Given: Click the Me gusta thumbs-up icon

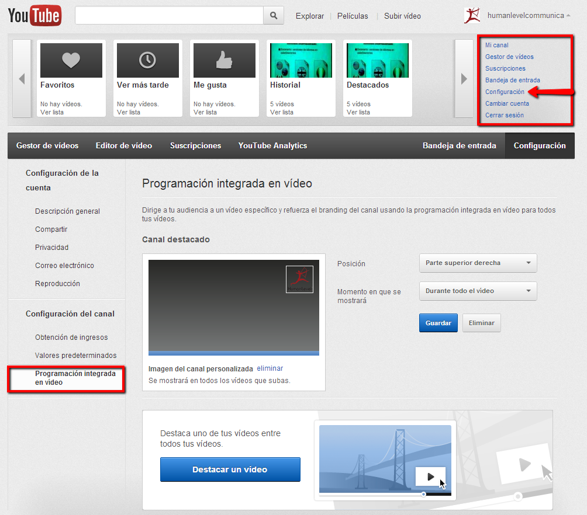Looking at the screenshot, I should click(x=224, y=60).
